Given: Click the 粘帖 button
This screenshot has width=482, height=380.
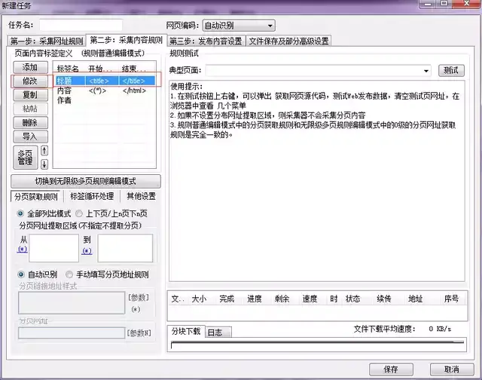Looking at the screenshot, I should (x=30, y=109).
